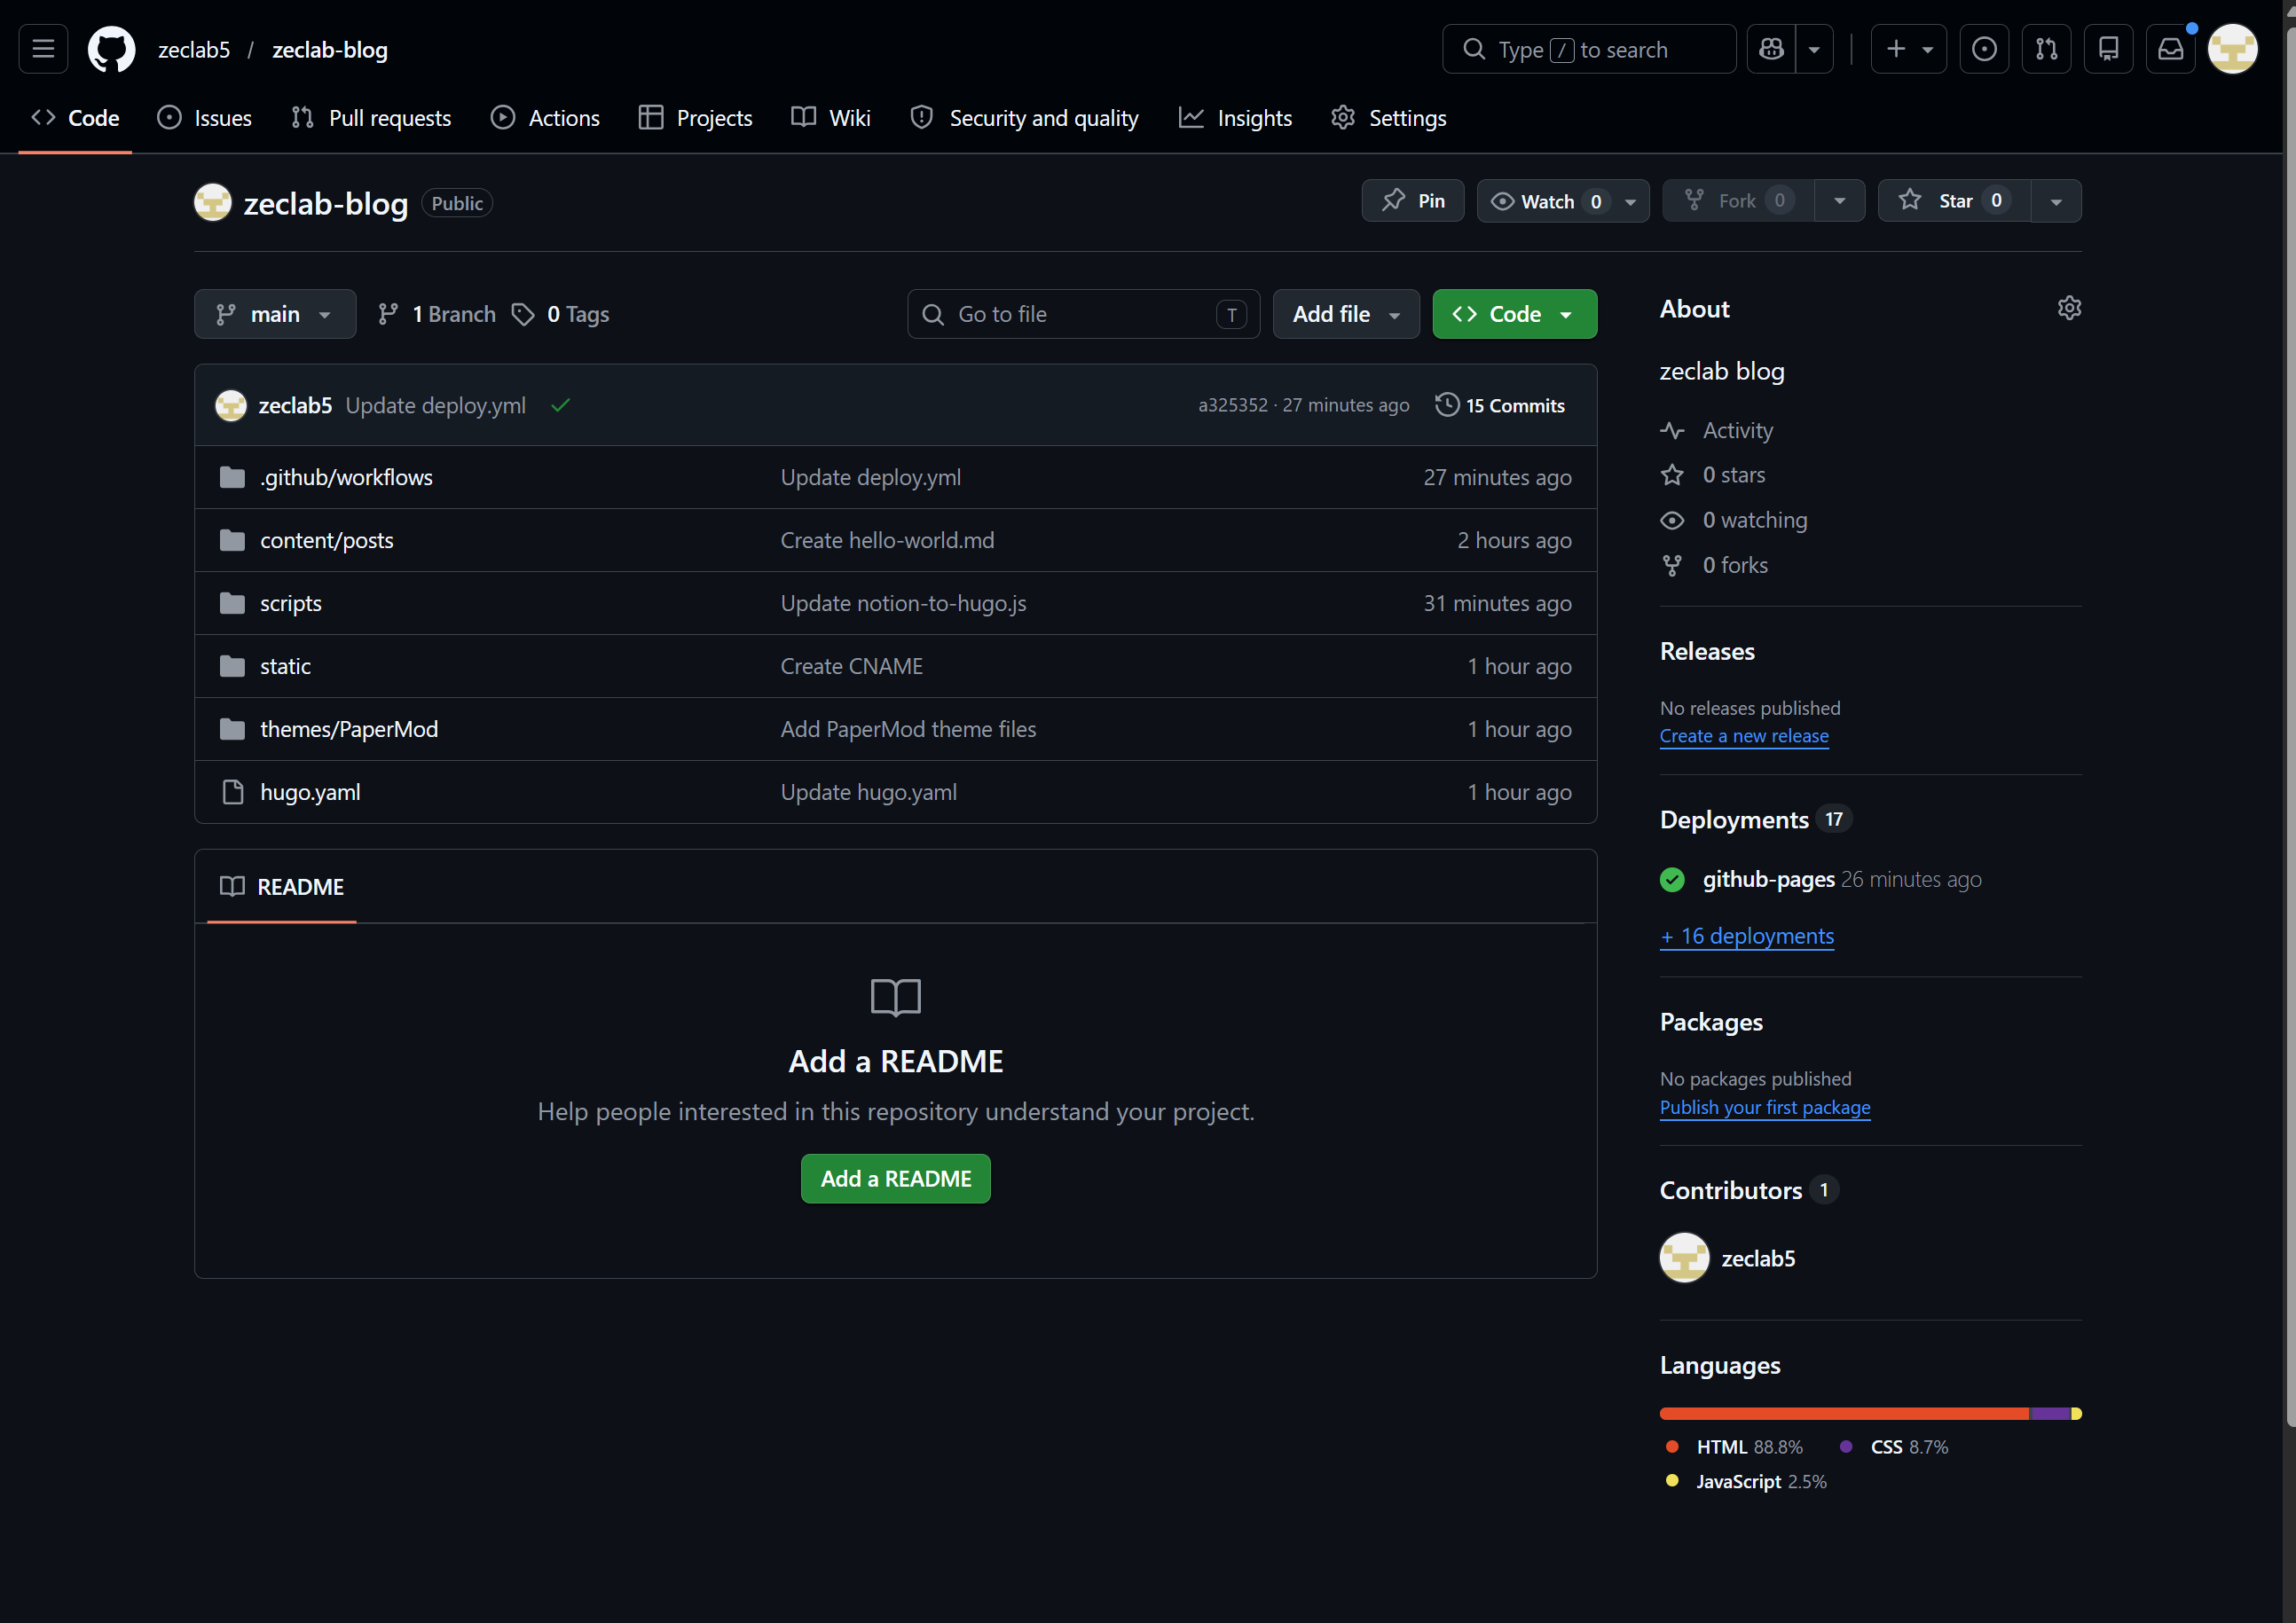The image size is (2296, 1623).
Task: Open commit message Create CNAME
Action: click(x=851, y=665)
